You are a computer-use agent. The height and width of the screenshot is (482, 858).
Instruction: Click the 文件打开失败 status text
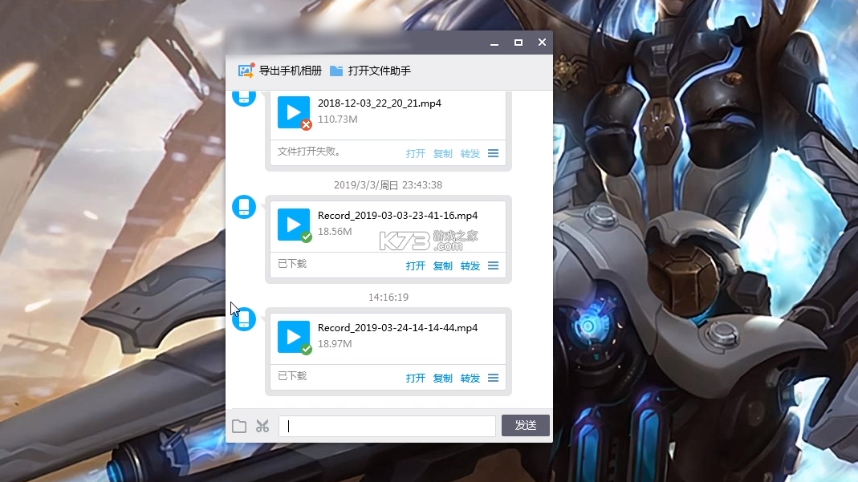click(x=309, y=152)
